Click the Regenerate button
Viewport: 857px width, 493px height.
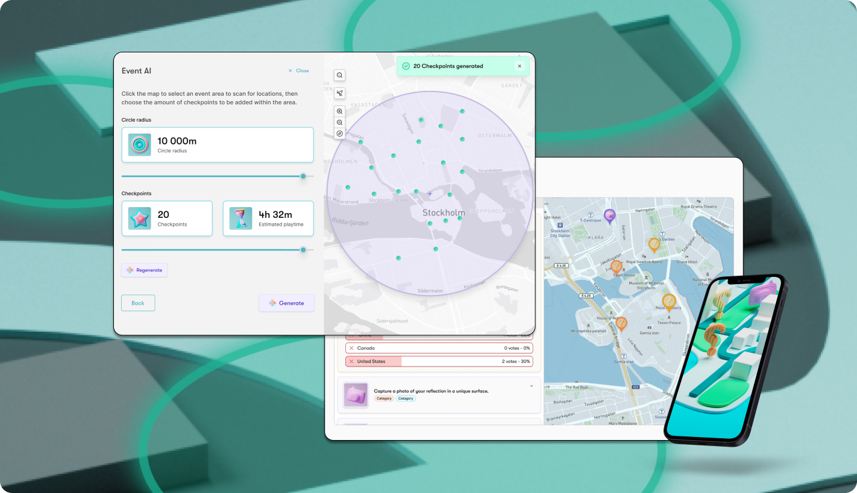coord(144,270)
